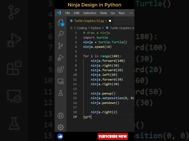189x141 pixels.
Task: Click the 'ninja.speed(10)' line
Action: click(x=97, y=47)
